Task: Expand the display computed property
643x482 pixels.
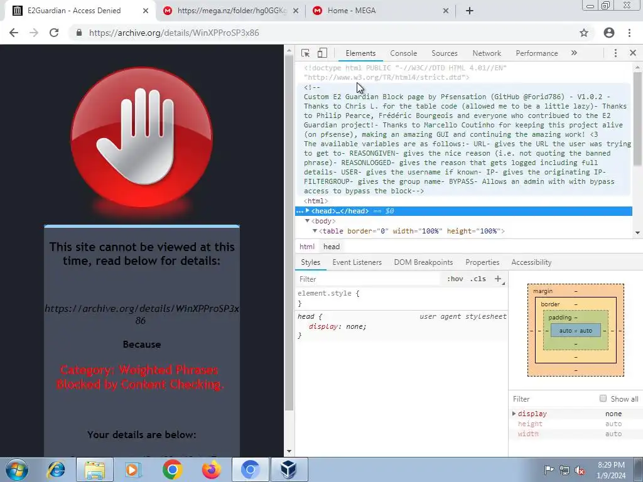Action: (514, 414)
